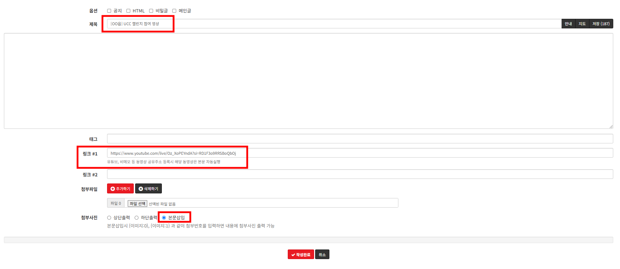Enable the HTML checkbox
The width and height of the screenshot is (620, 269).
128,11
